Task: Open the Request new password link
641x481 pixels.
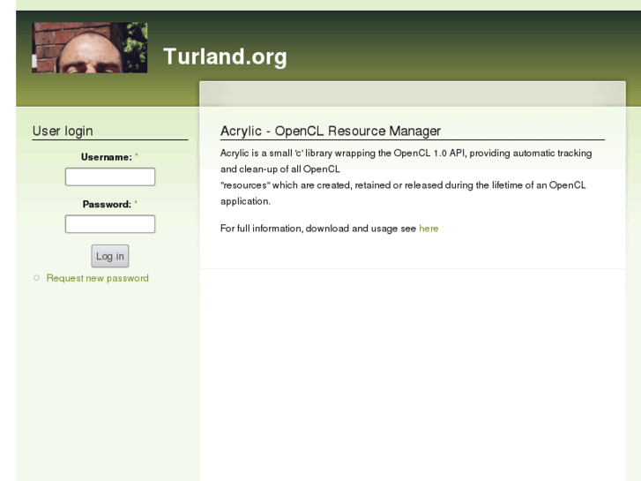Action: (97, 278)
